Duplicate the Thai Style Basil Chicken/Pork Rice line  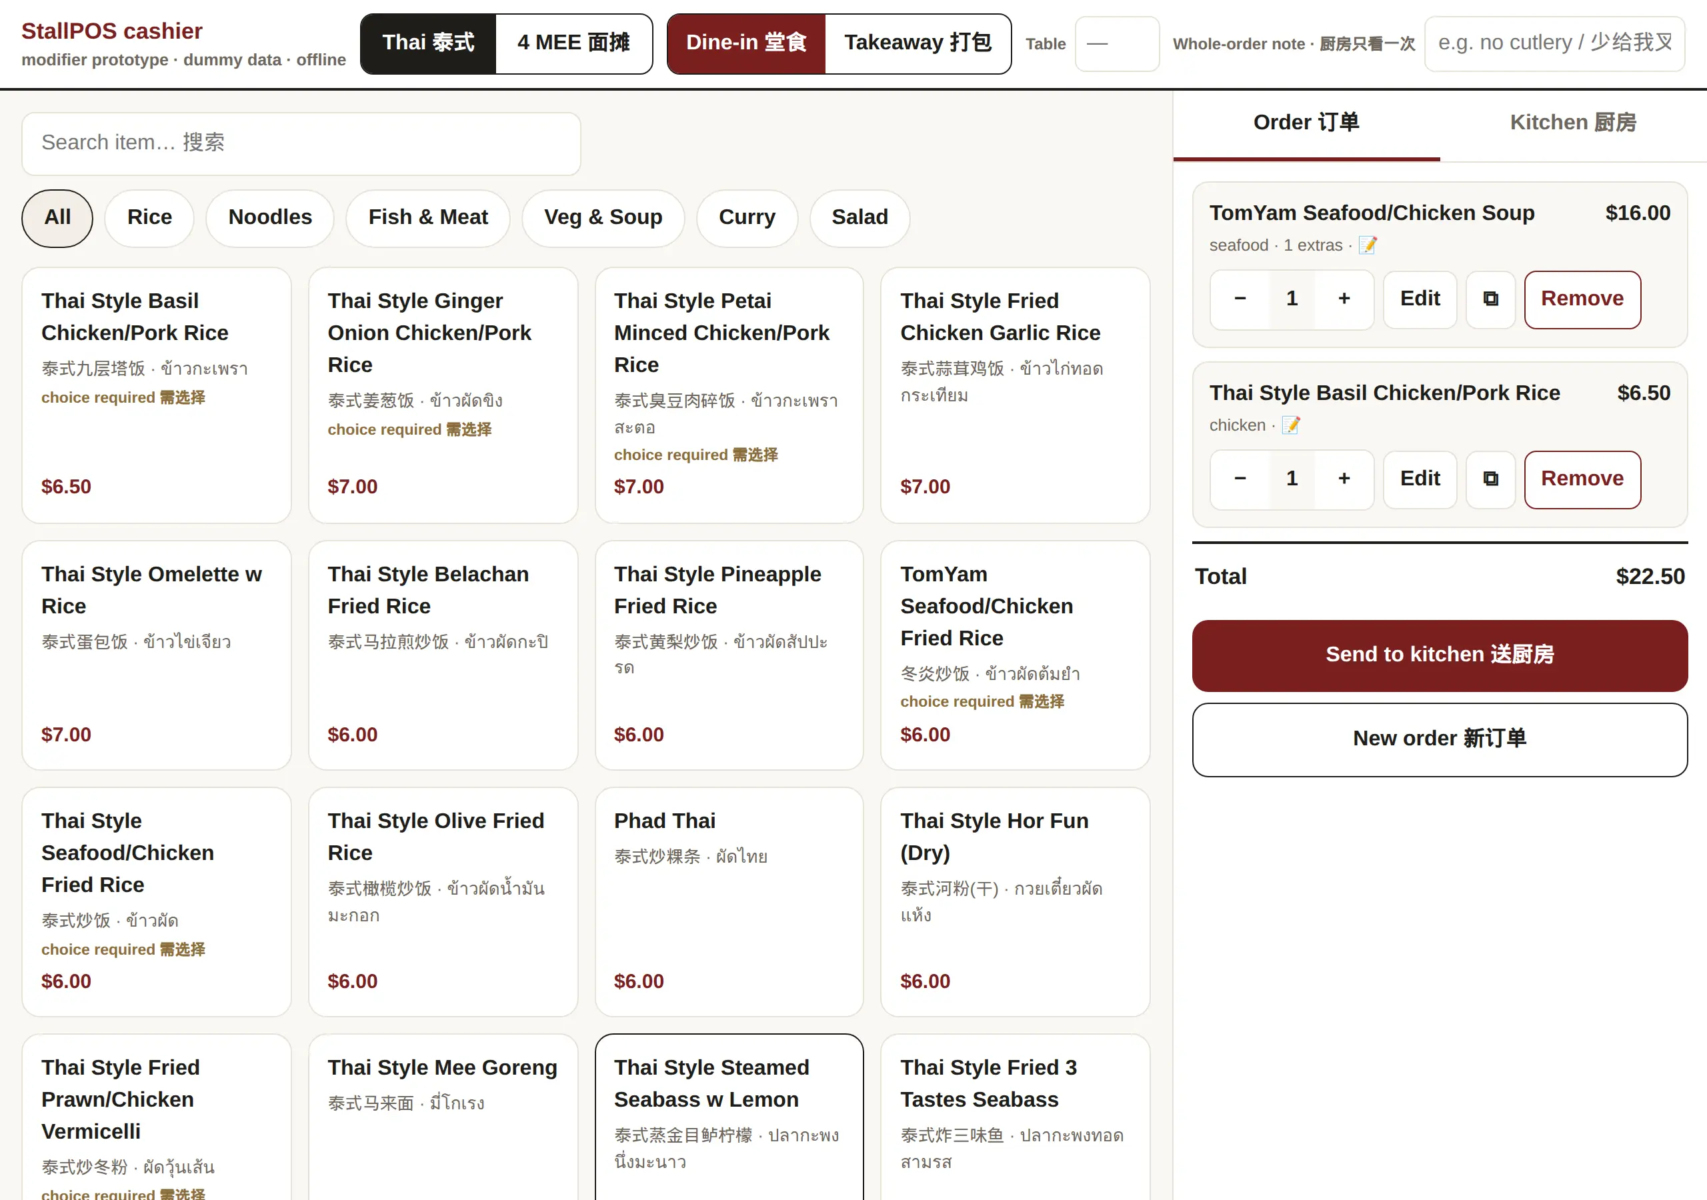tap(1490, 479)
